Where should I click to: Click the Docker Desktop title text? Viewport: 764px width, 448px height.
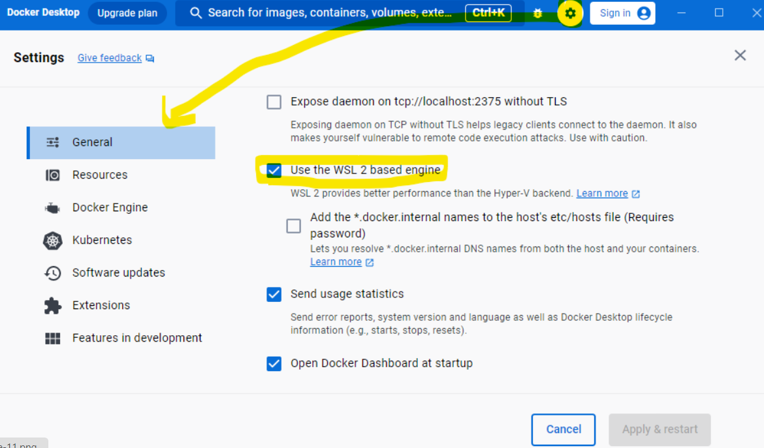pos(43,12)
